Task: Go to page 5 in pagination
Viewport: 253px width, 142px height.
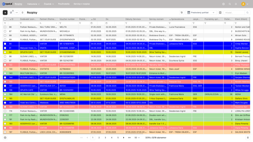Action: [118, 138]
